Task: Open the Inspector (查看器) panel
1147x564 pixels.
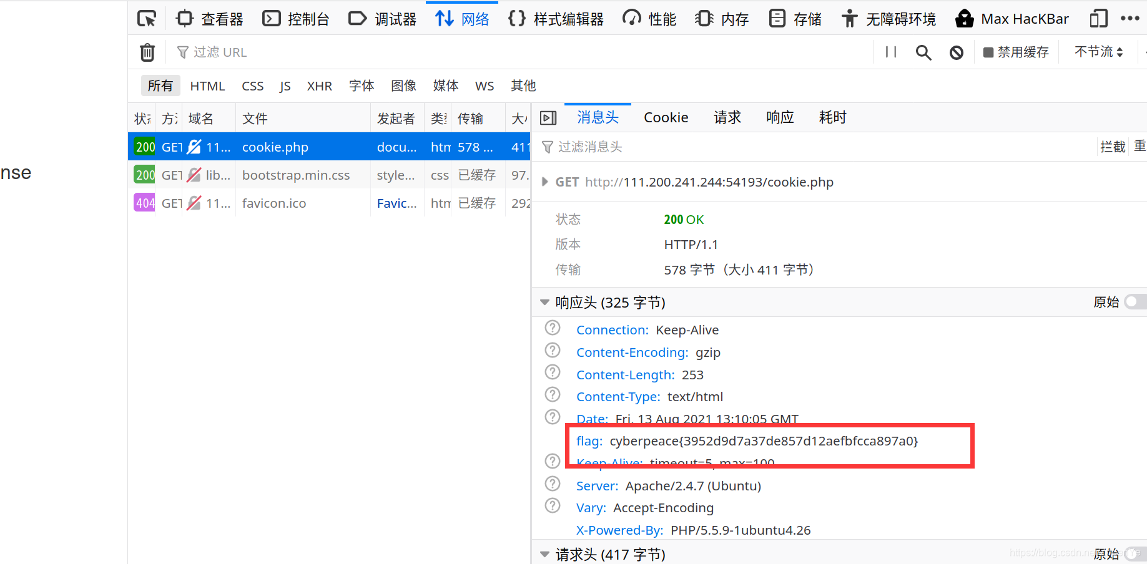Action: (210, 19)
